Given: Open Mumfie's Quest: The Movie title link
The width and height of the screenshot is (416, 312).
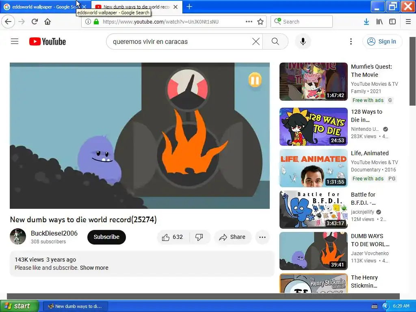Looking at the screenshot, I should 371,71.
